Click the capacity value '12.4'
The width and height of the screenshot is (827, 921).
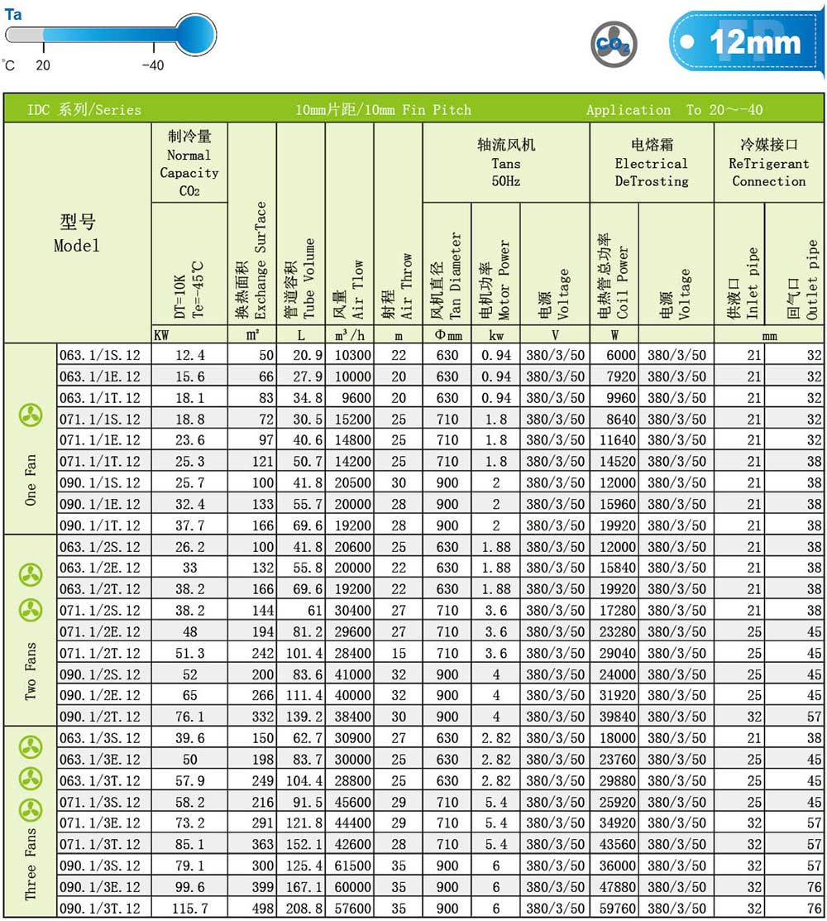tap(189, 355)
